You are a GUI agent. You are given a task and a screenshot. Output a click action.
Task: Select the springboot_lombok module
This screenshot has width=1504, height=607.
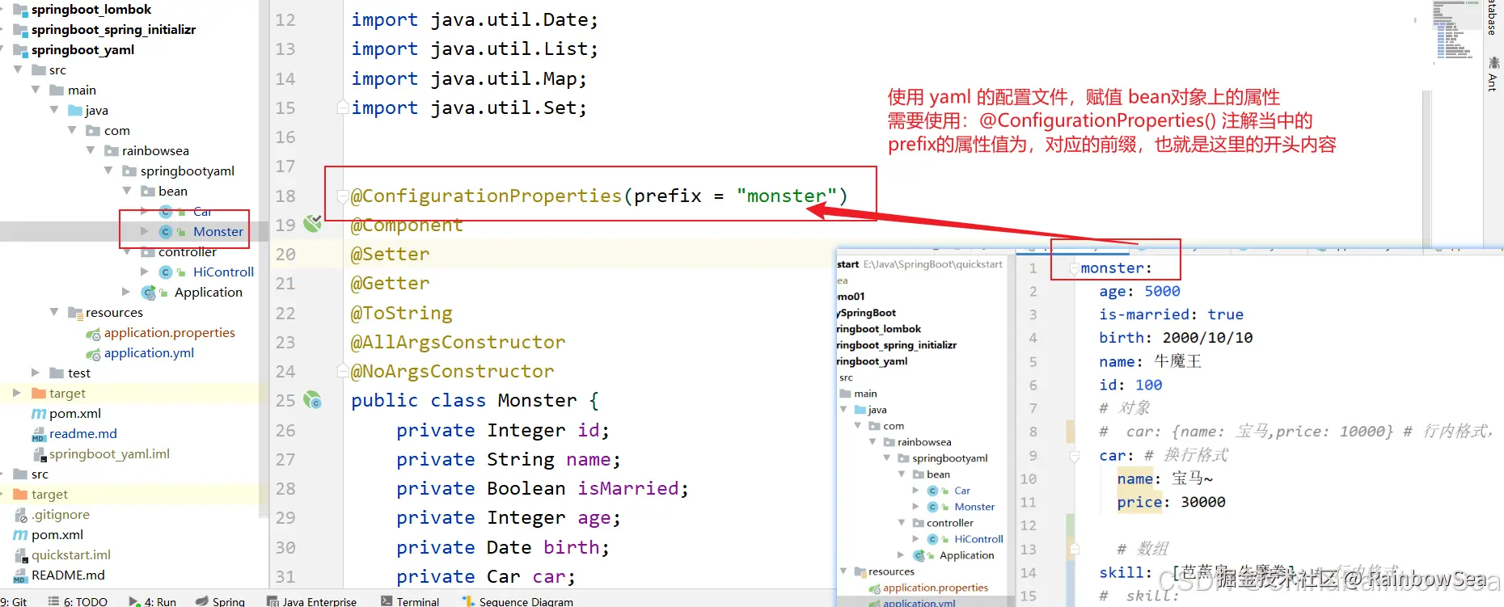tap(91, 9)
